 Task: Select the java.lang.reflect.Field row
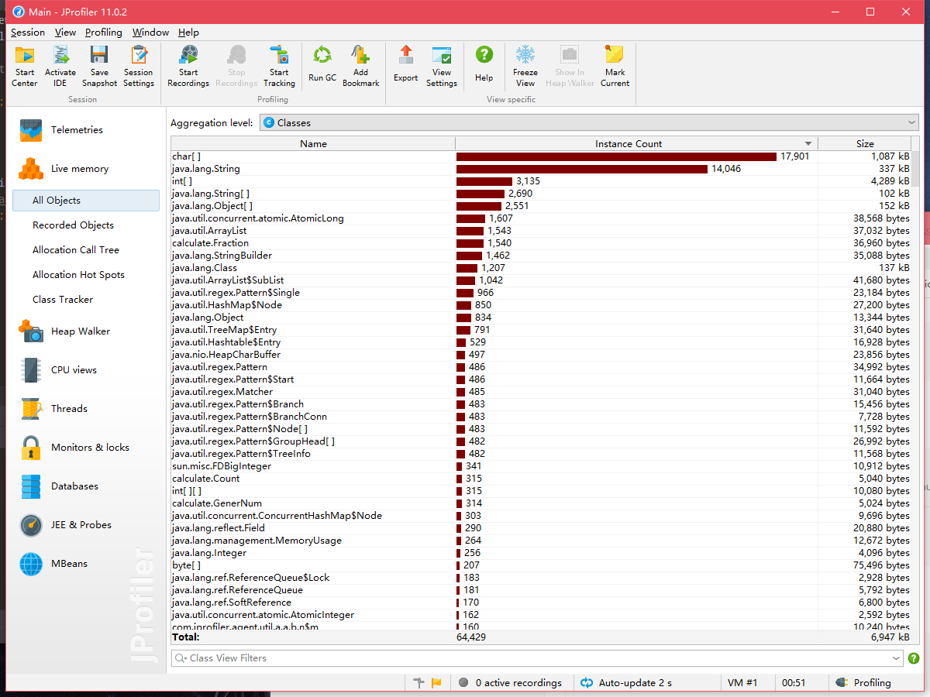point(541,528)
